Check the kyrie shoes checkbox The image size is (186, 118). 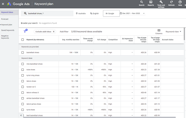coord(23,110)
